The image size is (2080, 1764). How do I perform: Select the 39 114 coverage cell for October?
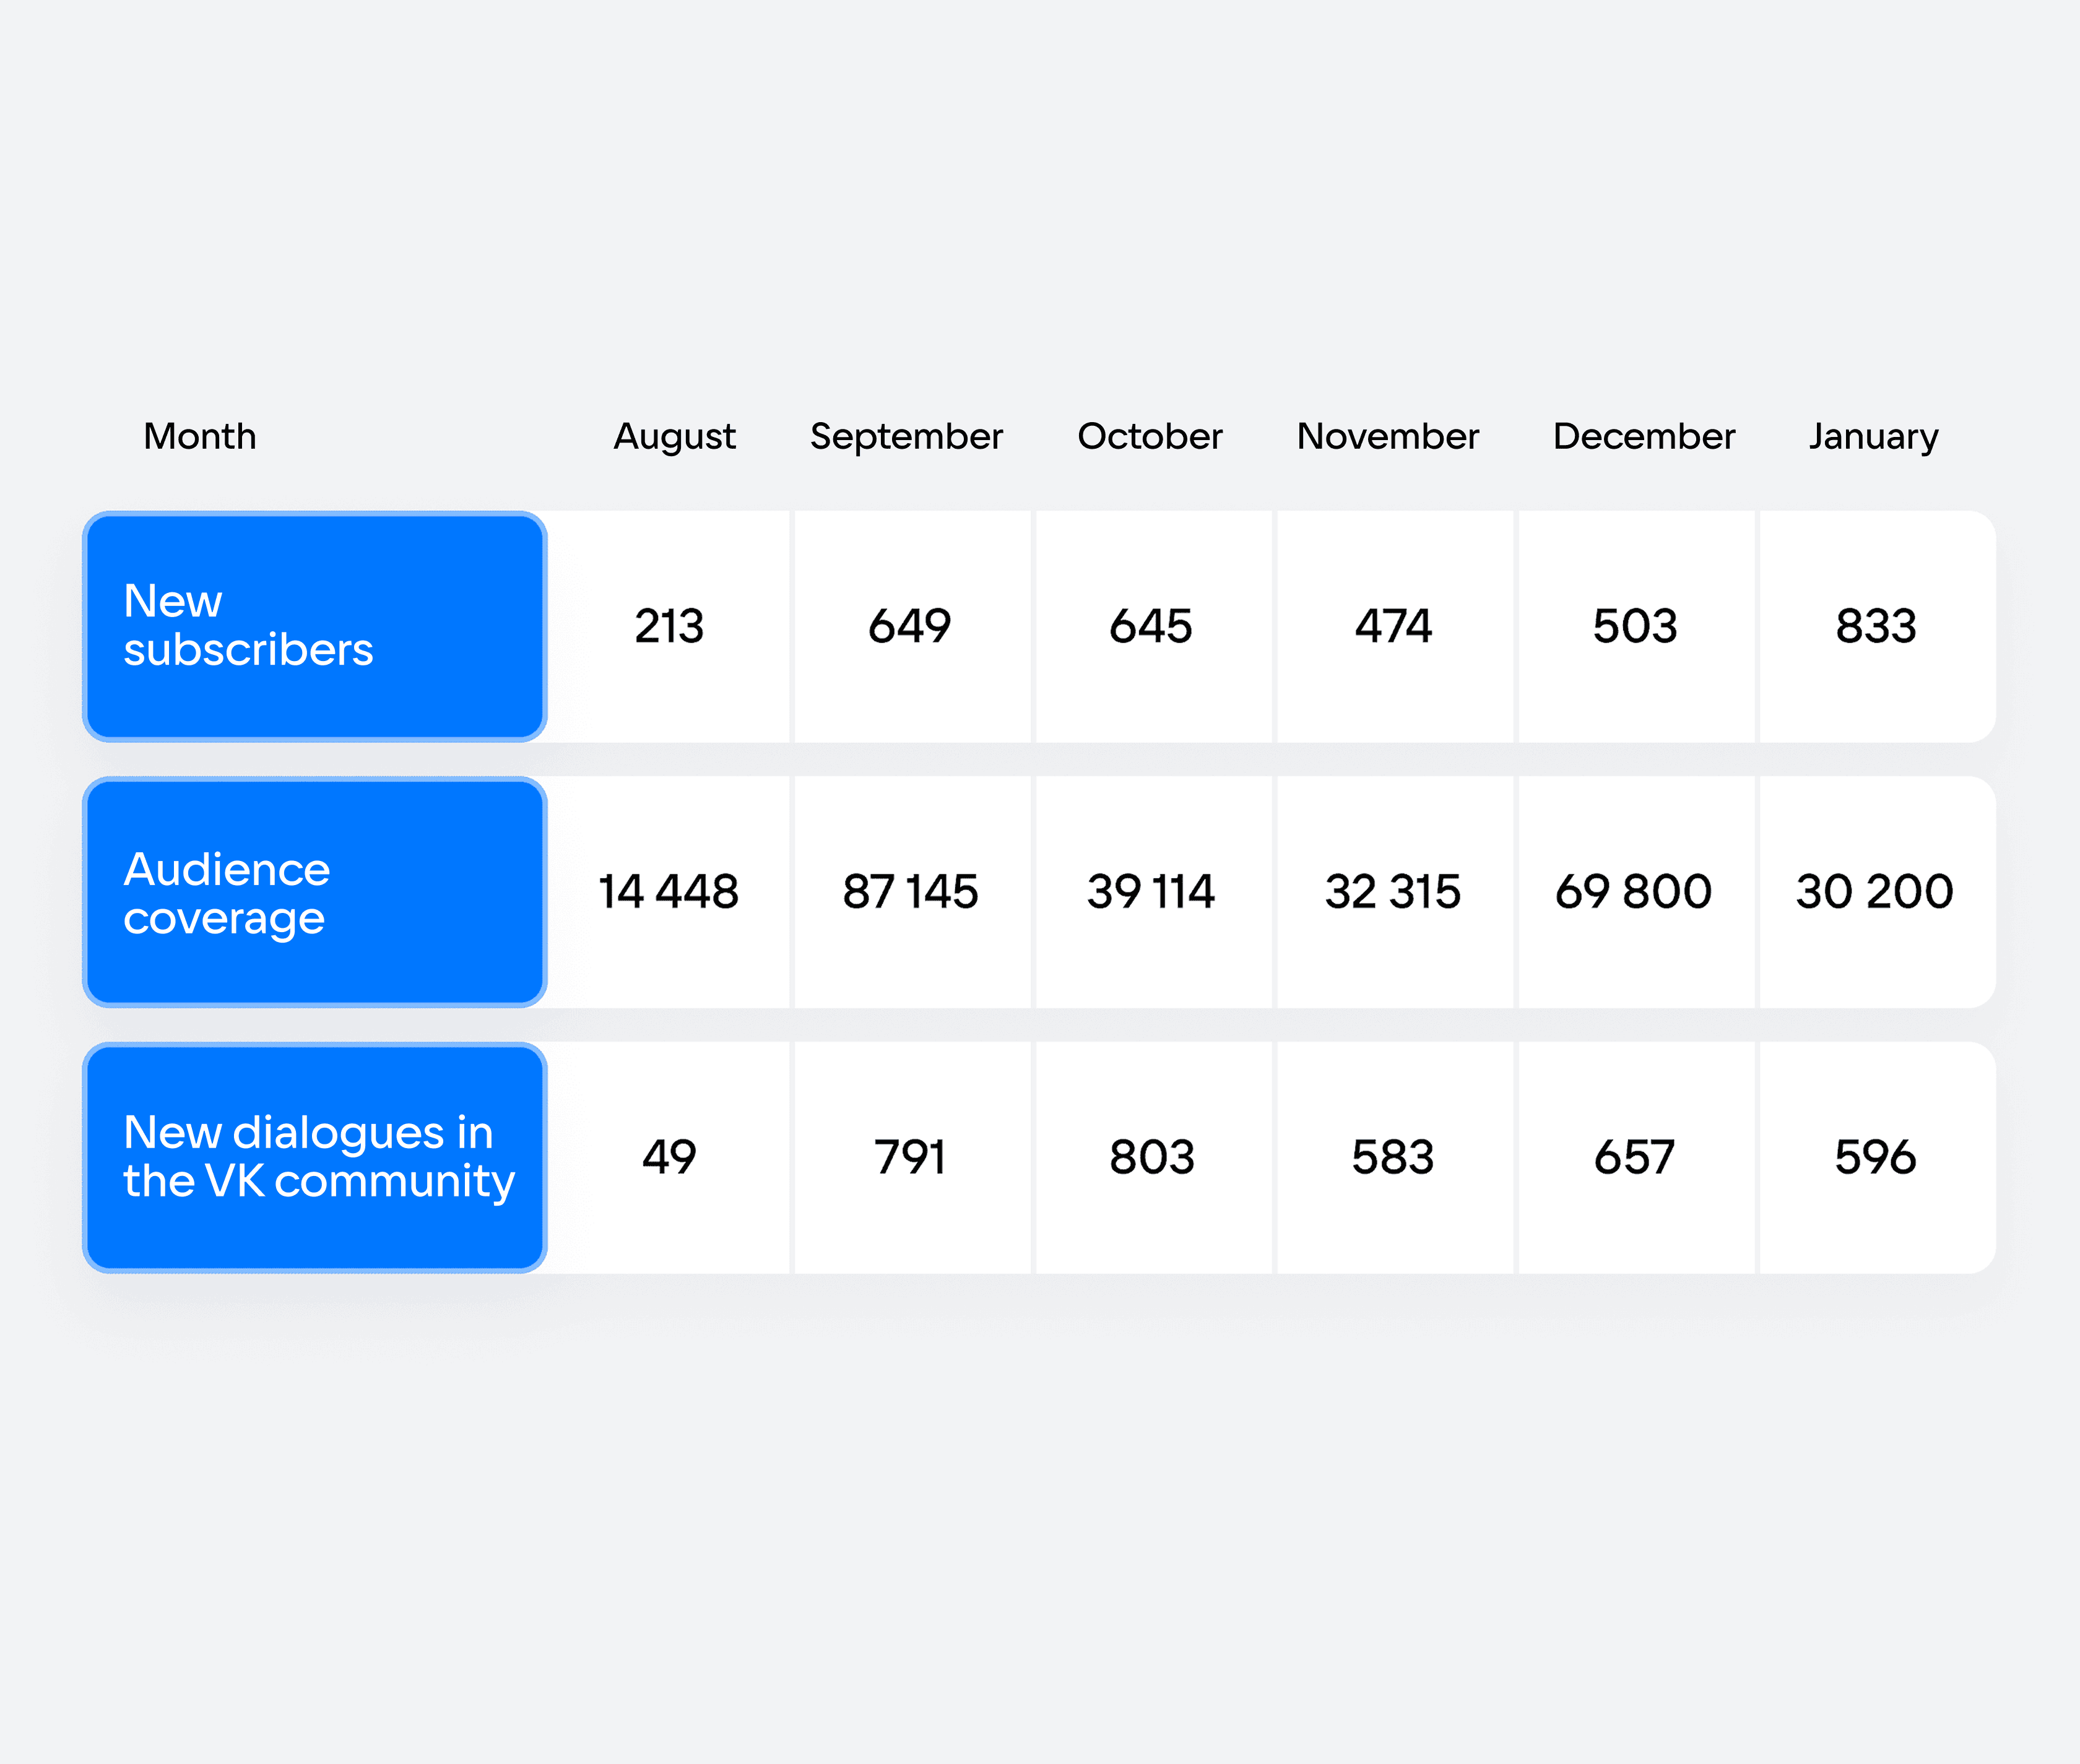(1153, 892)
